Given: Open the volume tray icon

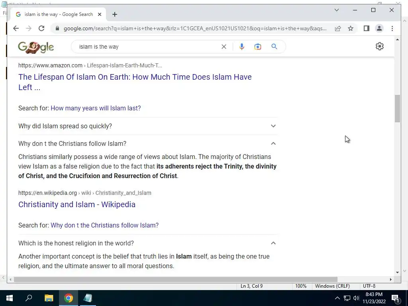Looking at the screenshot, I should (x=356, y=298).
